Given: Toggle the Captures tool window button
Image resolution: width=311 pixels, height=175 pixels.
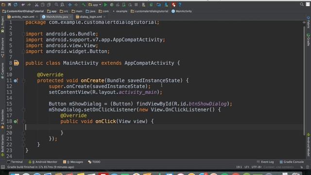Looking at the screenshot, I should click(x=2, y=71).
